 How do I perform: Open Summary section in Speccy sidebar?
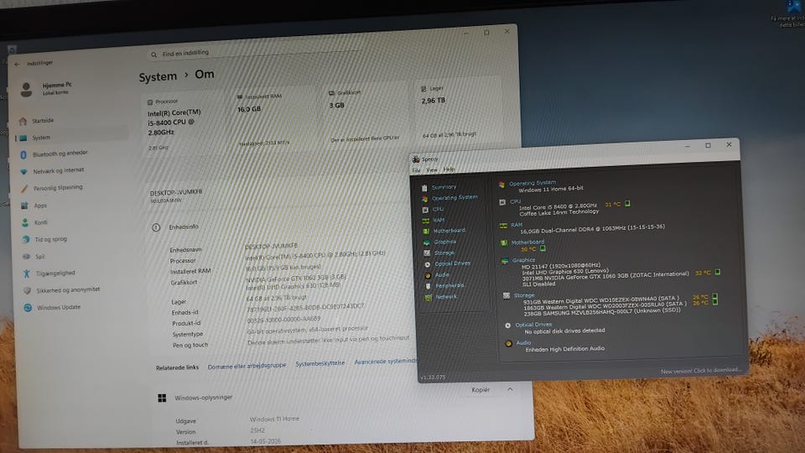pyautogui.click(x=444, y=187)
